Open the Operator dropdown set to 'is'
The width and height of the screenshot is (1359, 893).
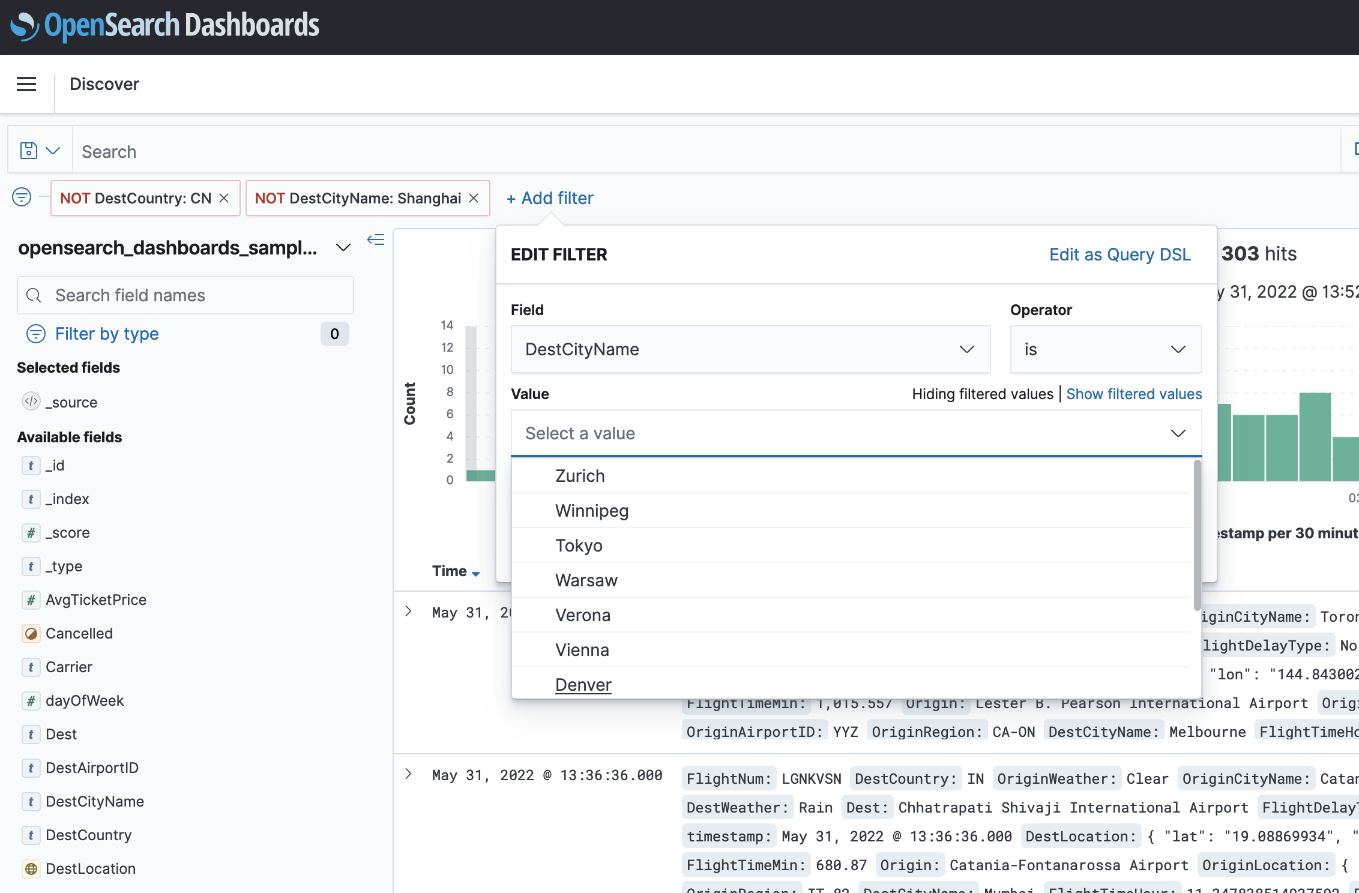coord(1105,349)
